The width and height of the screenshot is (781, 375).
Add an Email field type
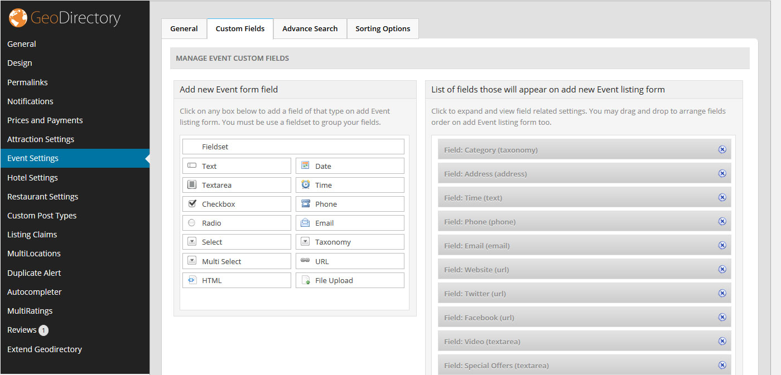(350, 223)
